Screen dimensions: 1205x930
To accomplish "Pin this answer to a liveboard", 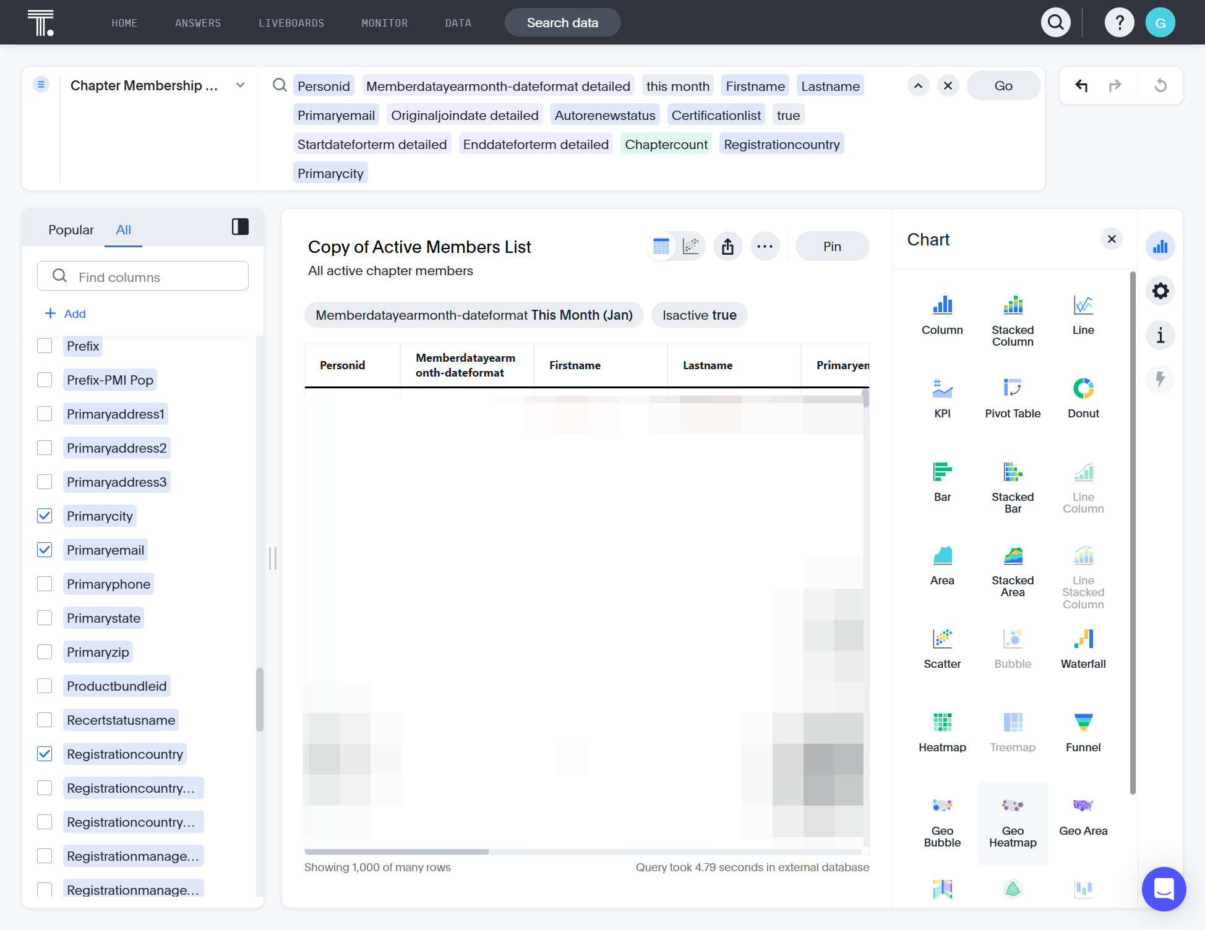I will coord(832,247).
